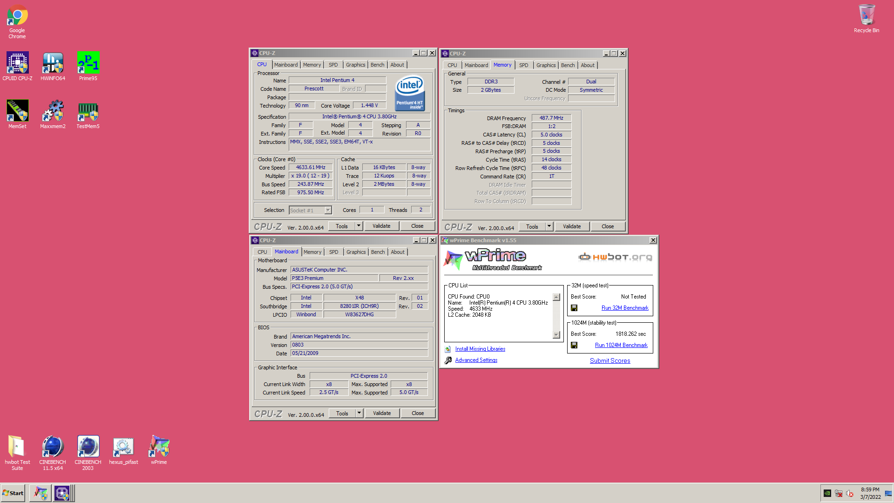Switch to Mainboard tab in top-left CPU-Z
The image size is (894, 503).
point(286,65)
